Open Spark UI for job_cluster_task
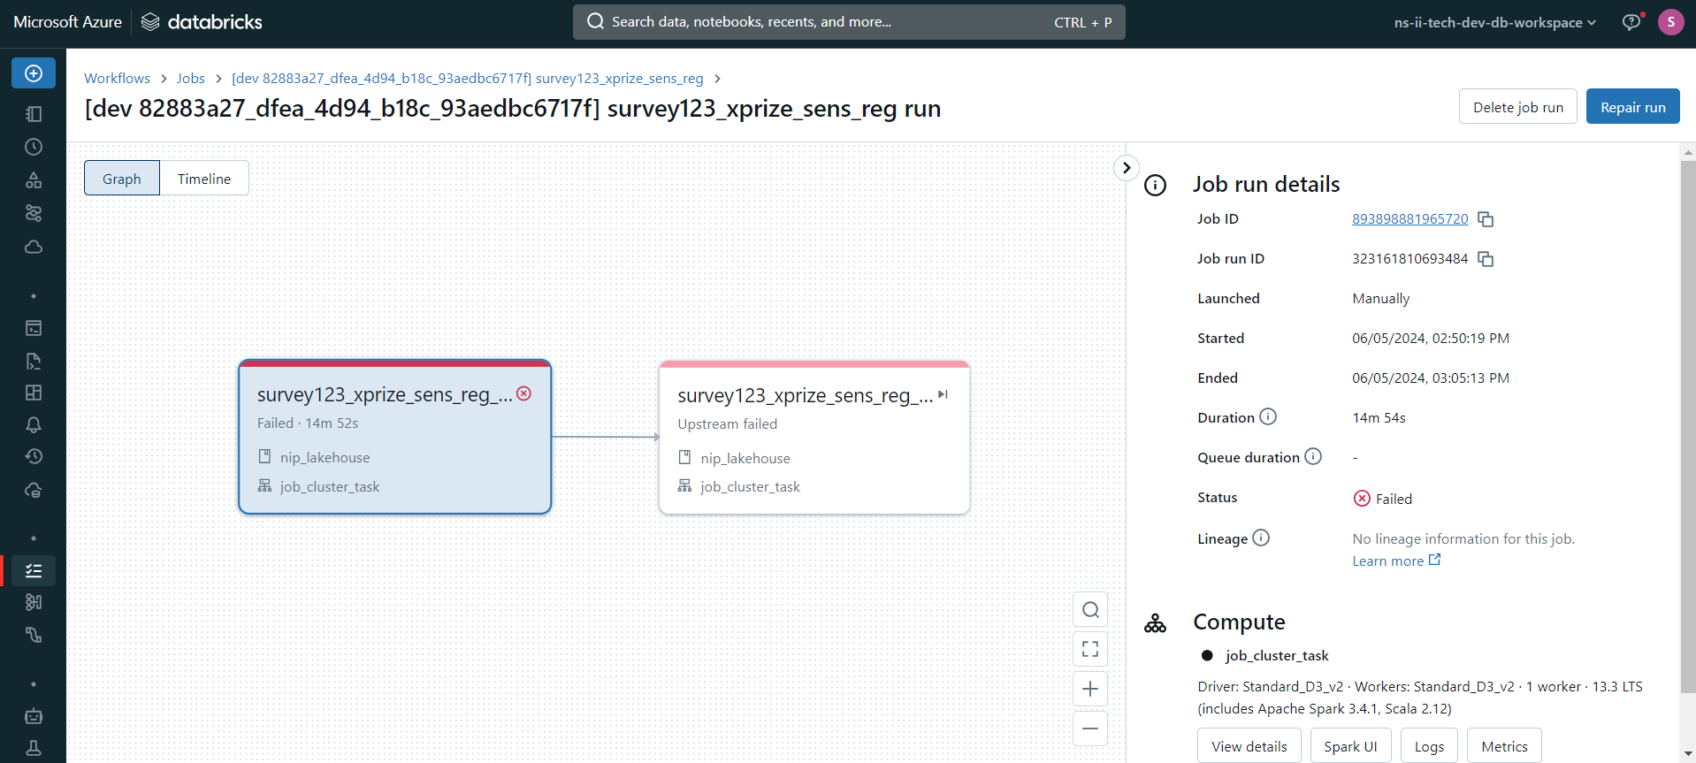1696x763 pixels. [1350, 746]
